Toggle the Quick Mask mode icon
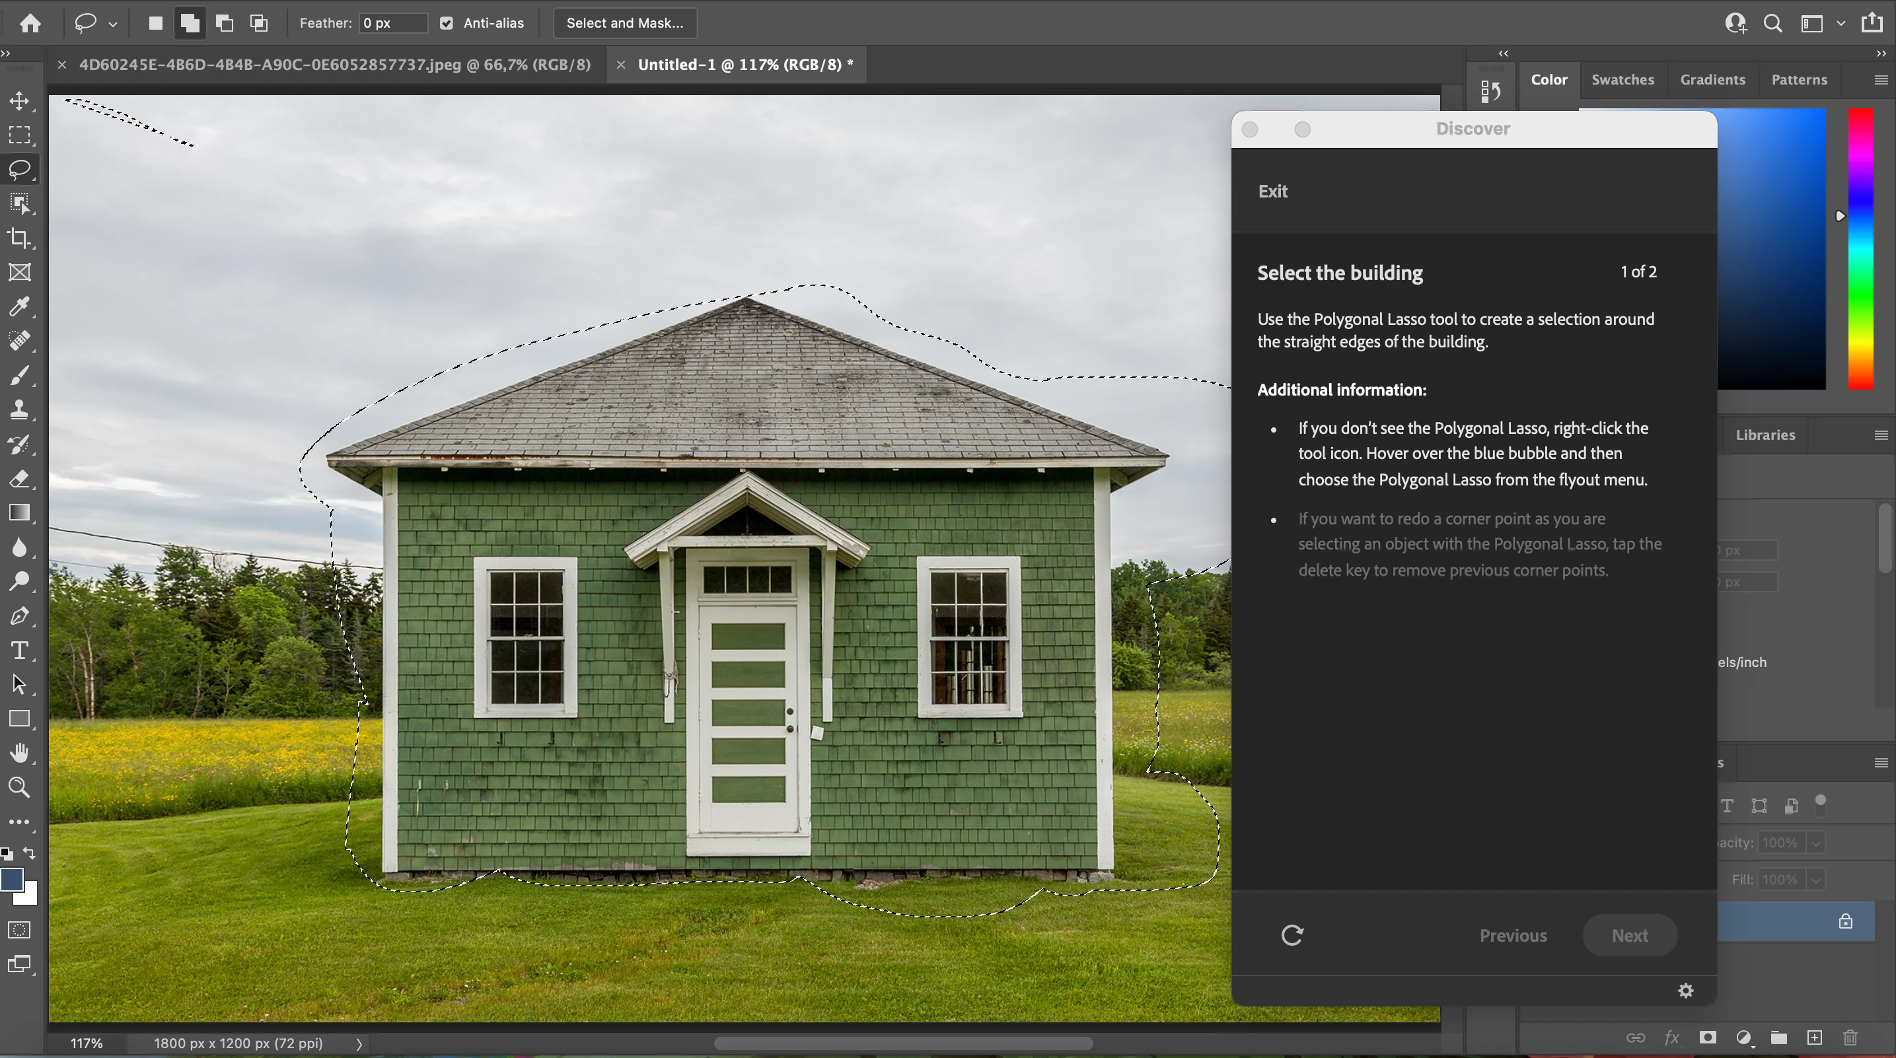Image resolution: width=1896 pixels, height=1058 pixels. tap(19, 930)
